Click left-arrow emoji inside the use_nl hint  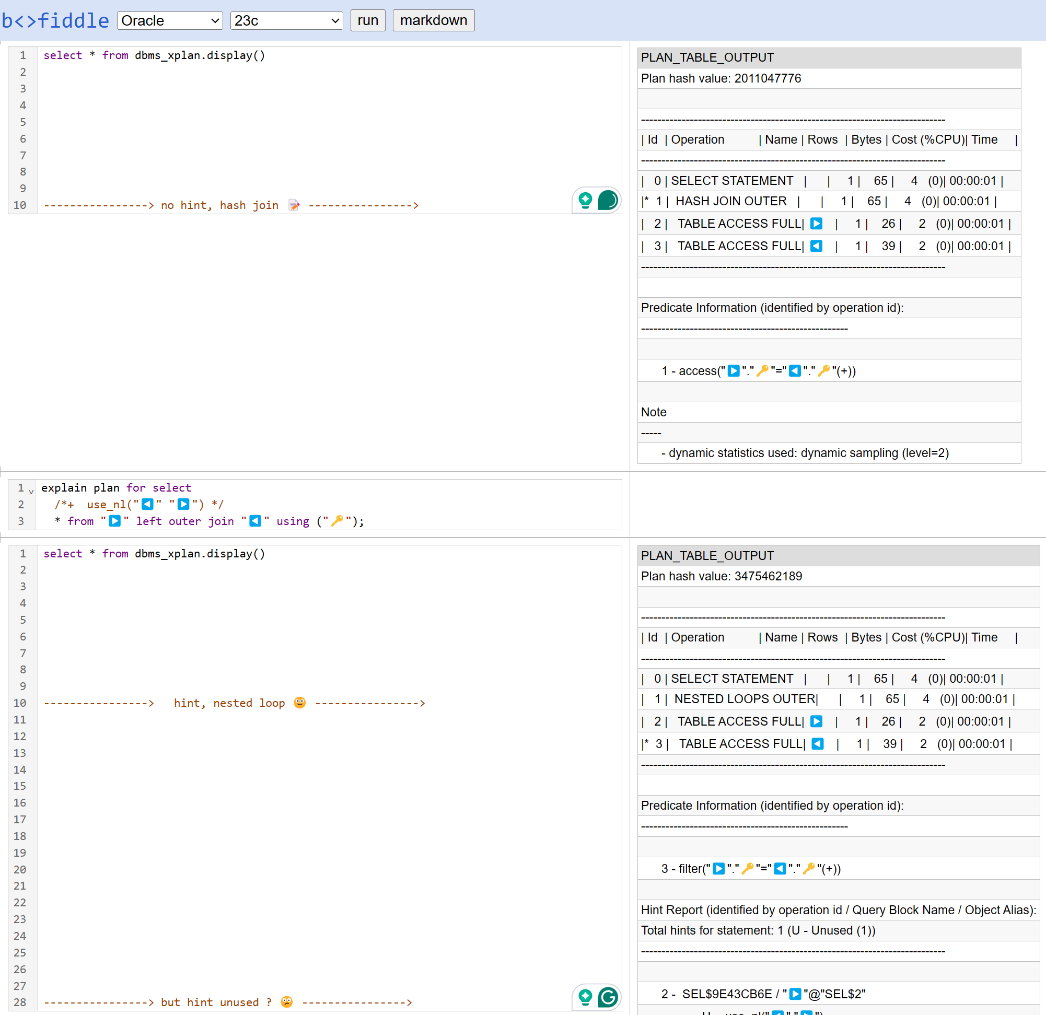click(x=148, y=504)
